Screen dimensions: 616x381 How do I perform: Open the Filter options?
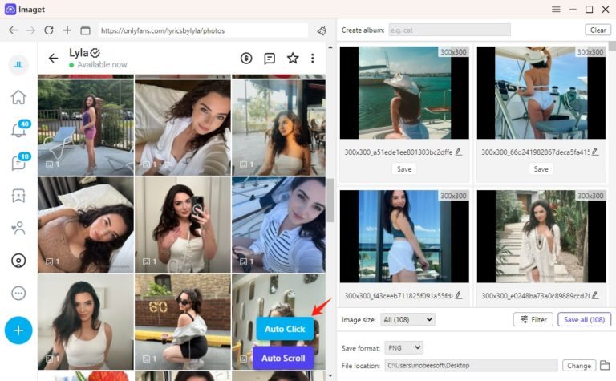click(x=533, y=319)
